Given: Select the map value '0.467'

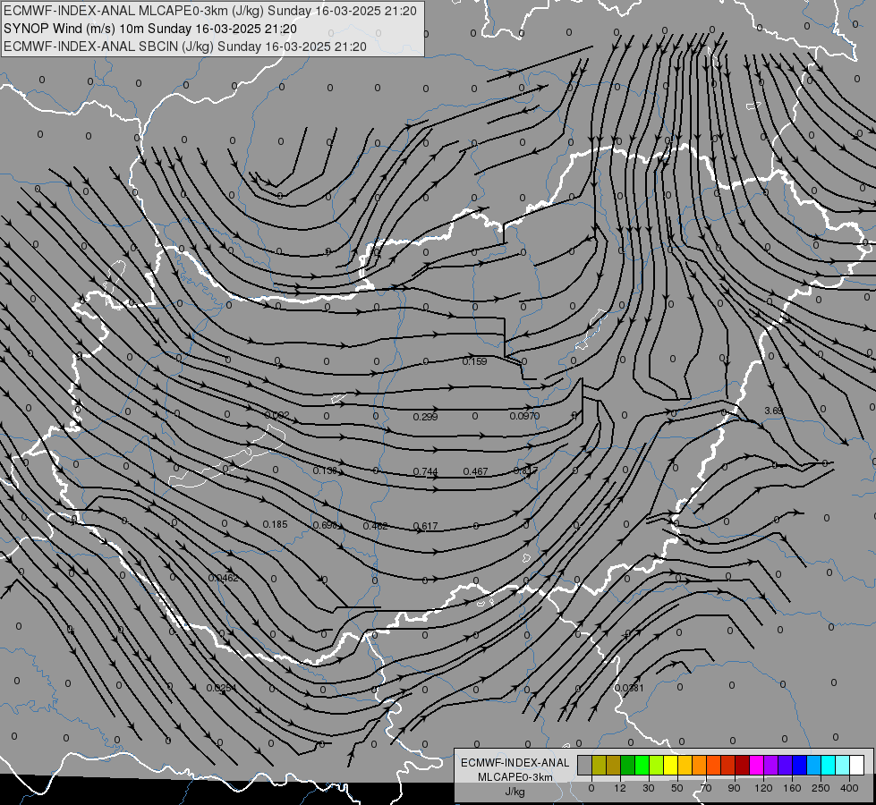Looking at the screenshot, I should (475, 471).
